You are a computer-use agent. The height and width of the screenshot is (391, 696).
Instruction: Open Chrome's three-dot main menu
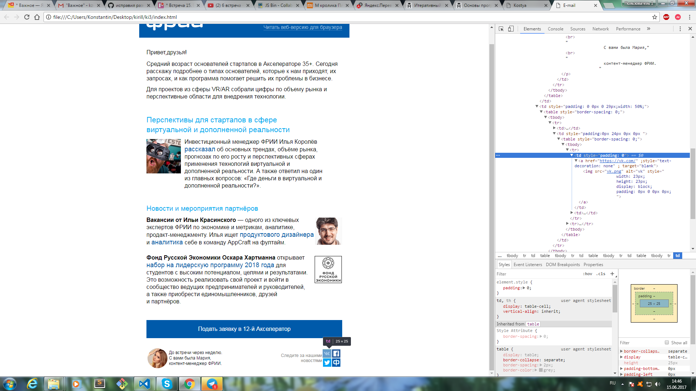click(689, 17)
